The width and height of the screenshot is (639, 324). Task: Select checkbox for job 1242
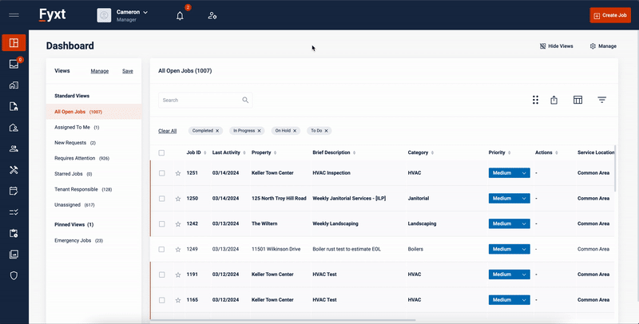pos(162,223)
